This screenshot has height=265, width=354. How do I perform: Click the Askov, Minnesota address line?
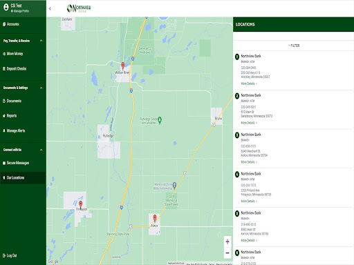254,155
